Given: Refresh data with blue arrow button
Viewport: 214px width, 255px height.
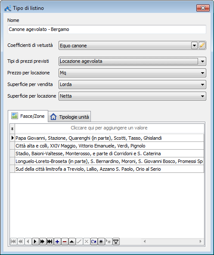Looking at the screenshot, I should click(94, 242).
